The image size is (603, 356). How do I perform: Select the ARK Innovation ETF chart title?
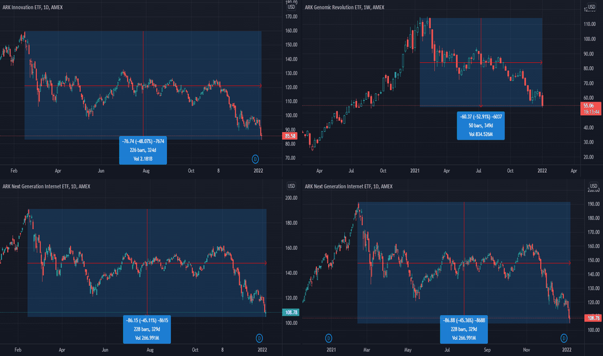click(33, 7)
